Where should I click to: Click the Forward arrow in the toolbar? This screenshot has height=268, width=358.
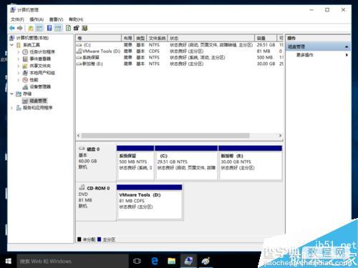pos(20,28)
